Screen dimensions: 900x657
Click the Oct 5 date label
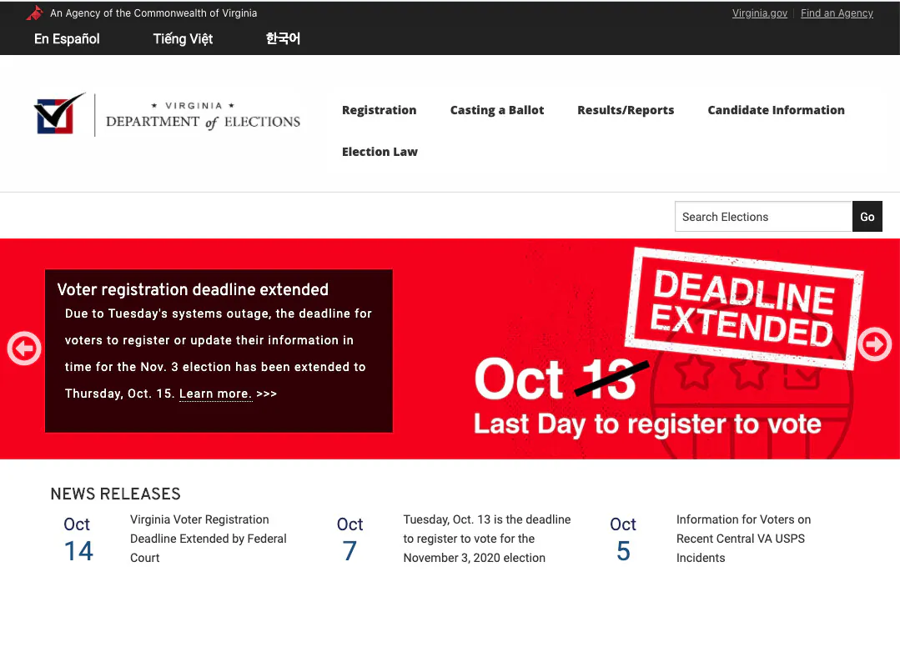[x=623, y=539]
